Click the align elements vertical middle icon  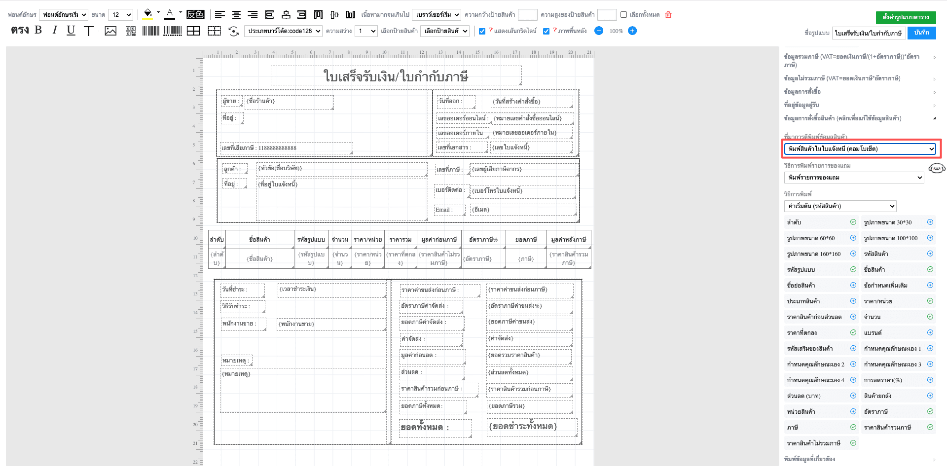334,15
